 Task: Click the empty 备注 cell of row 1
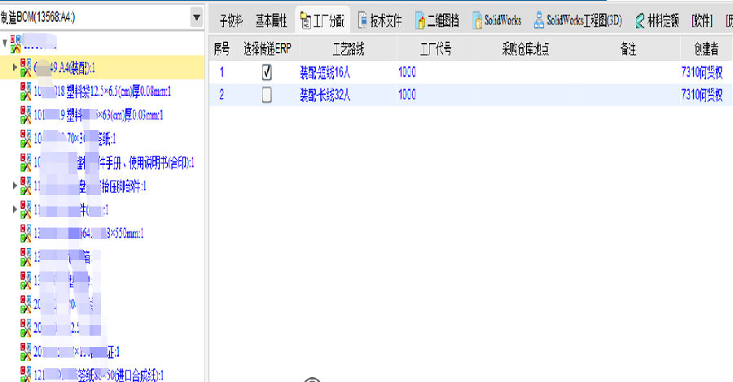pos(628,72)
